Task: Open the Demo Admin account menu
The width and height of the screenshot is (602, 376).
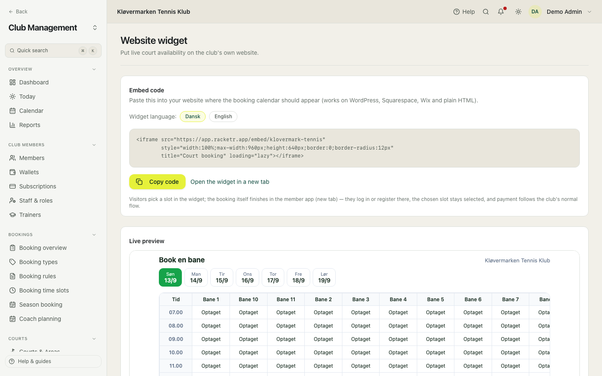Action: tap(569, 12)
